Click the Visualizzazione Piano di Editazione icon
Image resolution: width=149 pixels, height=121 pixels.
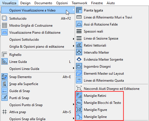coord(5,32)
